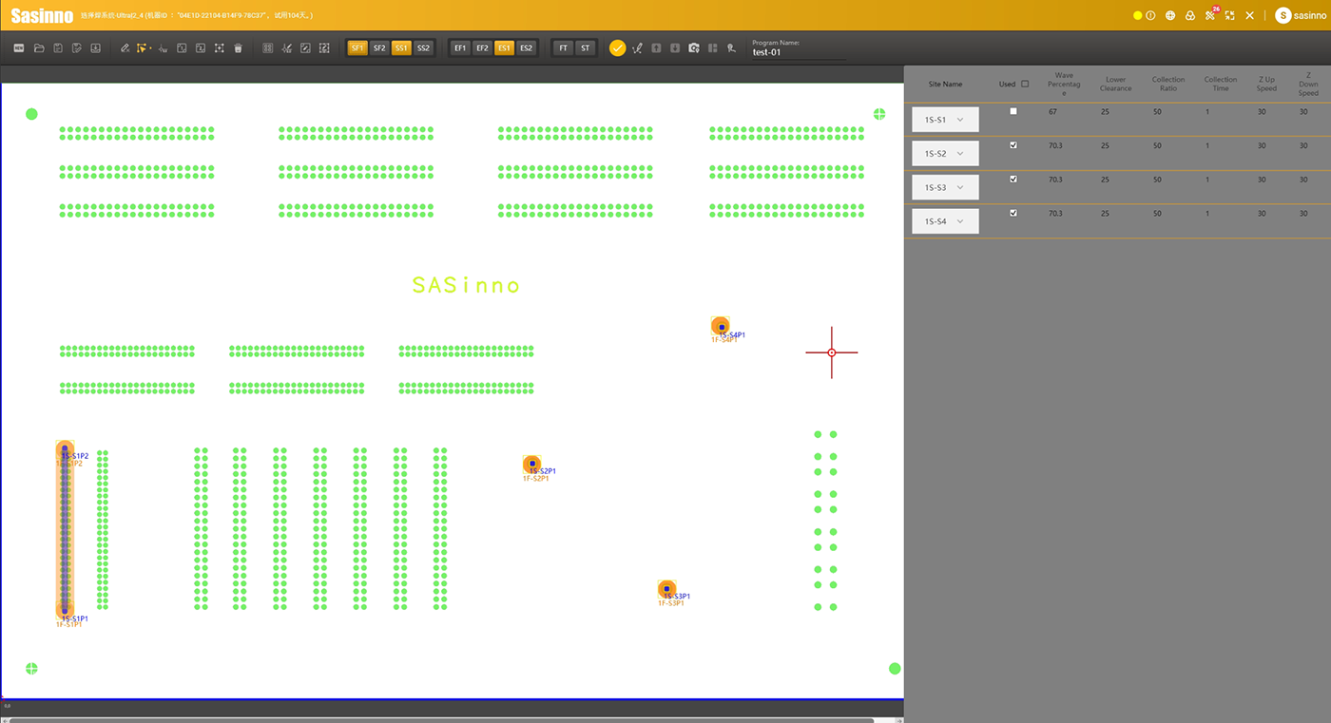Click the horizontal scrollbar below the canvas
This screenshot has height=723, width=1331.
[x=441, y=720]
